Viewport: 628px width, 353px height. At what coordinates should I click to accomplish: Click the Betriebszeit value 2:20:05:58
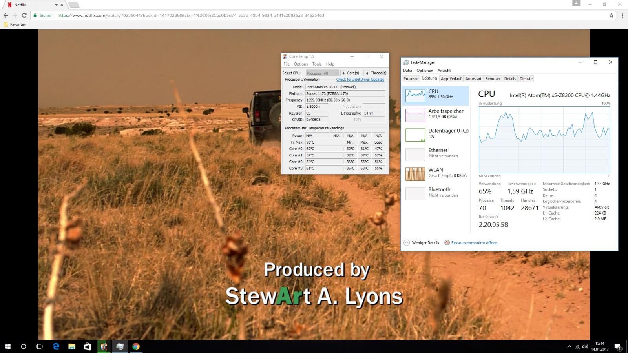pyautogui.click(x=493, y=225)
